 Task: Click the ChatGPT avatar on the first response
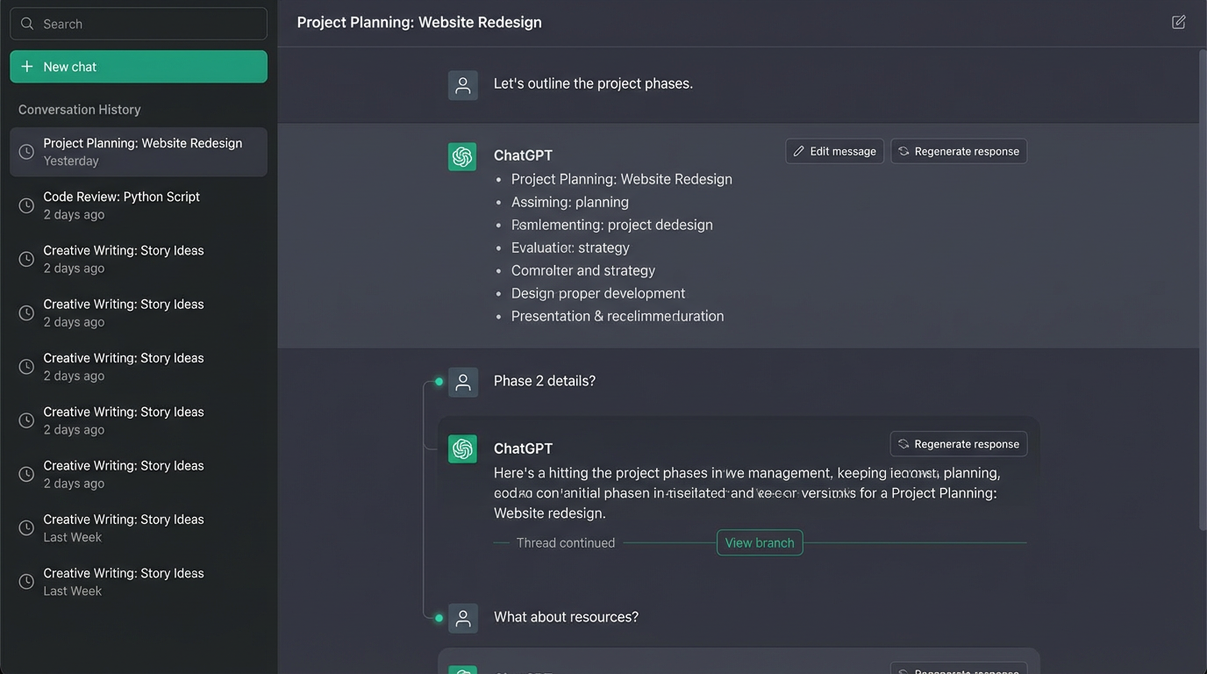pyautogui.click(x=462, y=156)
